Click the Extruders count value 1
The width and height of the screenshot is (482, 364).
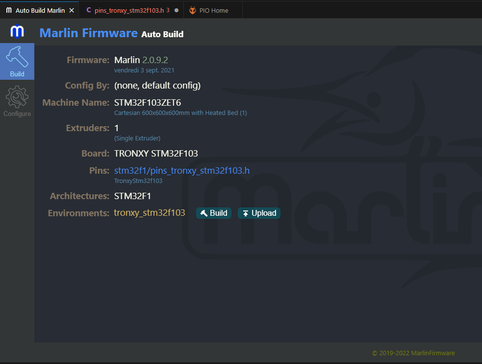(117, 128)
